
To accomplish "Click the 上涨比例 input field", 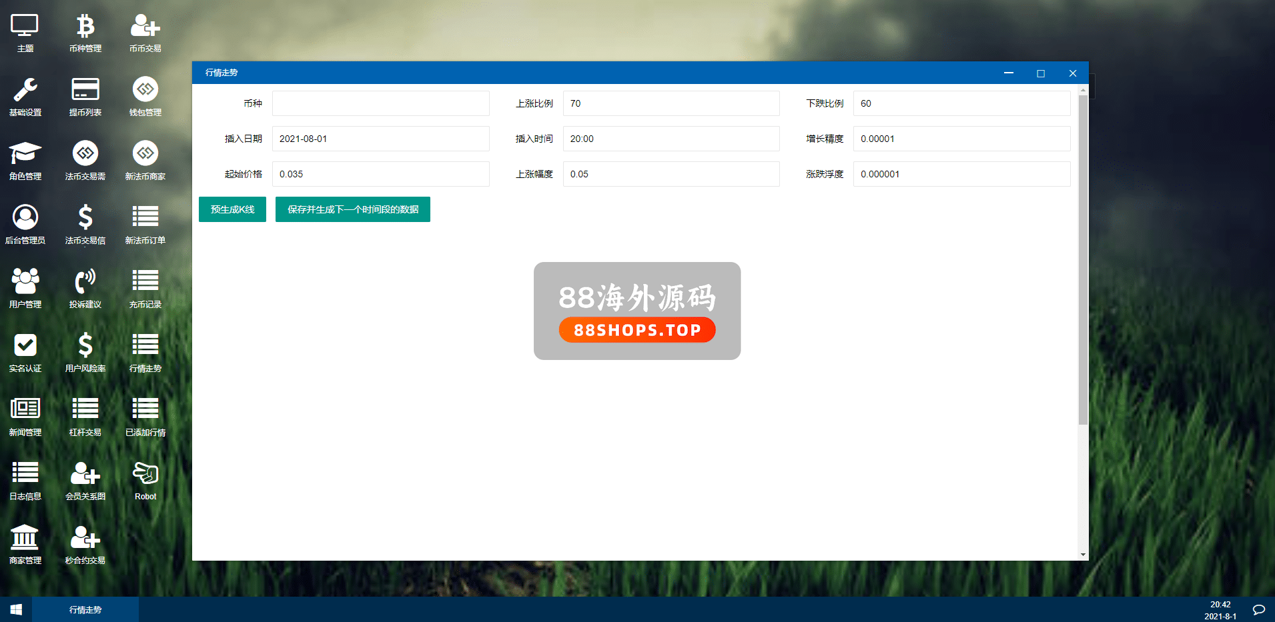I will [x=671, y=103].
